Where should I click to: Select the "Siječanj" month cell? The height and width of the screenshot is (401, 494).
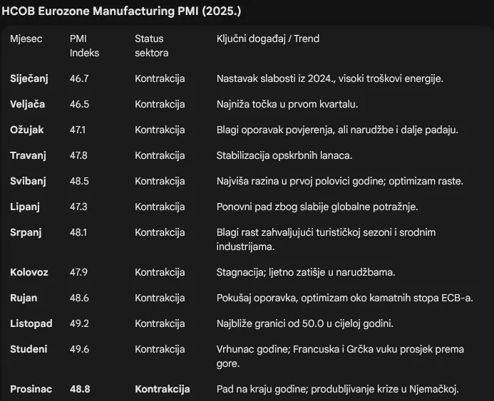29,78
